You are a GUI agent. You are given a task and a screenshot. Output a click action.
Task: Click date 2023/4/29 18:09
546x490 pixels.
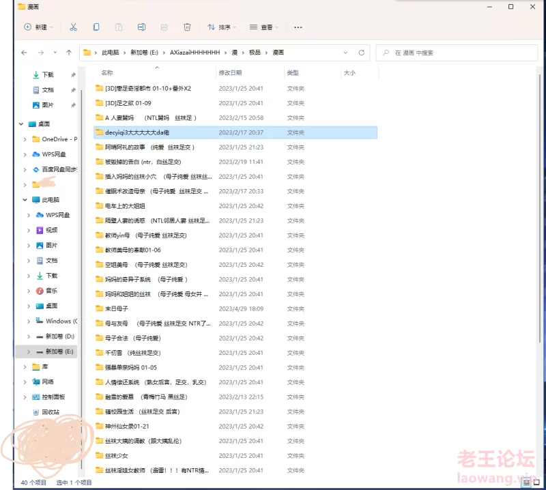click(241, 309)
